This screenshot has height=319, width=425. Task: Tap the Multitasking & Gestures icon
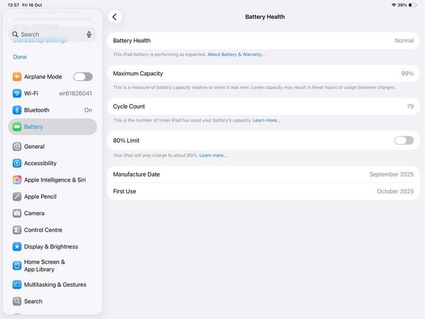17,284
